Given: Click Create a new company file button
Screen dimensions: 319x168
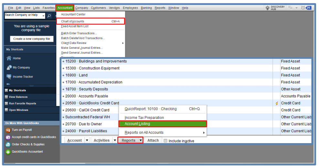Looking at the screenshot, I should tap(32, 39).
